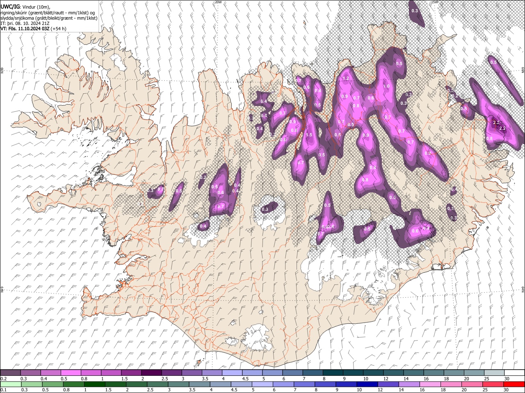
Task: Click the 0.2 label on the upper snow scale
Action: (3, 379)
